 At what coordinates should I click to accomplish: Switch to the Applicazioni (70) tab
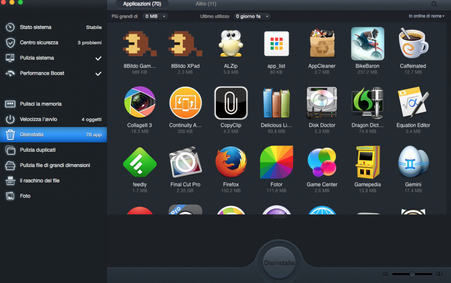142,4
